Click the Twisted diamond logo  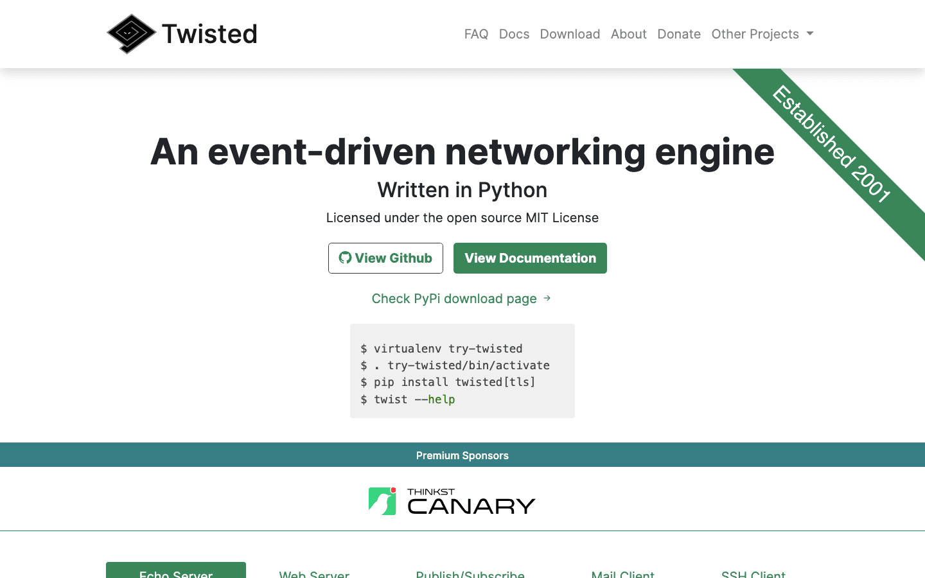[x=131, y=33]
